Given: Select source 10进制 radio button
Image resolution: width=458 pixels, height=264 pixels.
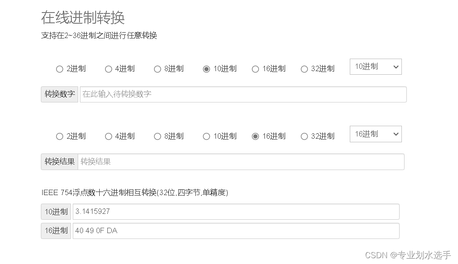Looking at the screenshot, I should tap(207, 69).
